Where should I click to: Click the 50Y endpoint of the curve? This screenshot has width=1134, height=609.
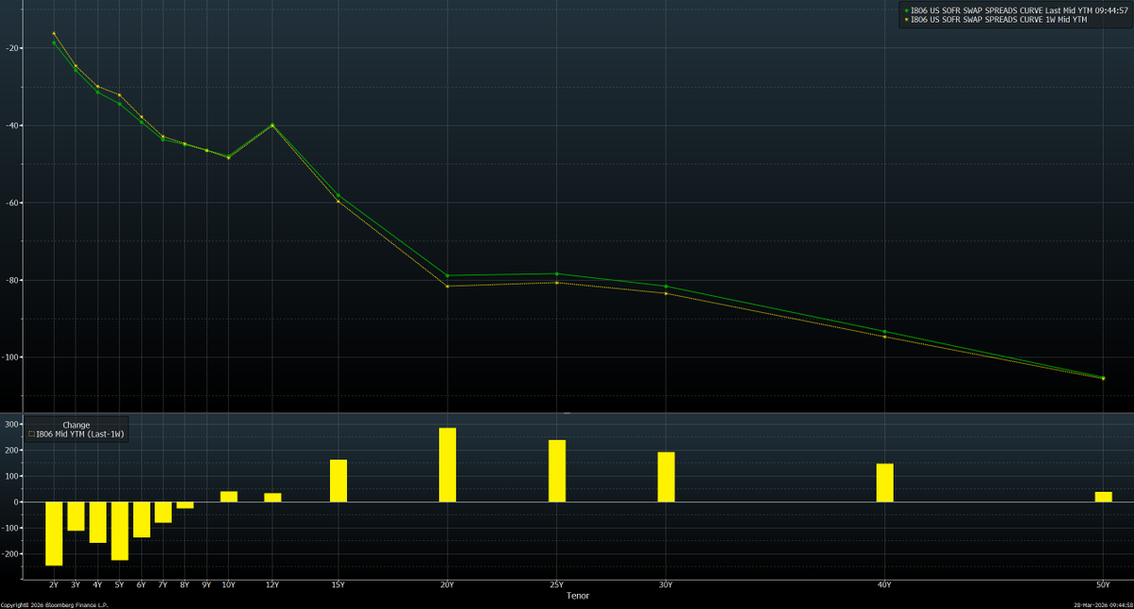[1103, 377]
